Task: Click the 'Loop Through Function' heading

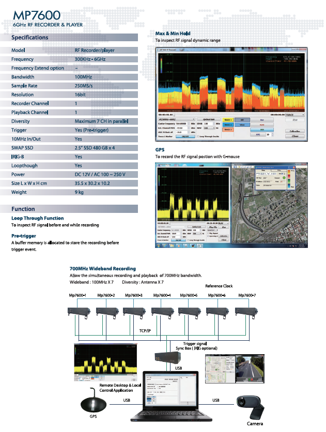Action: coord(38,218)
